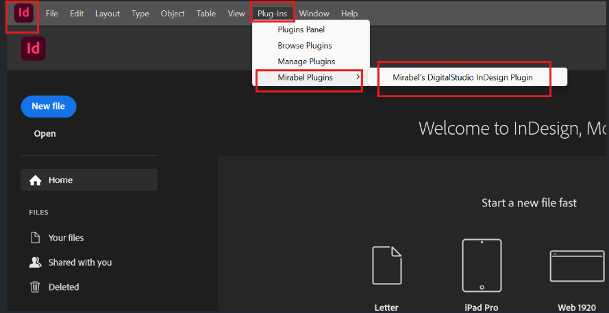
Task: Open the Help menu
Action: tap(349, 14)
